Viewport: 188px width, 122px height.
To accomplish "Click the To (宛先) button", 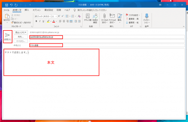I will click(20, 37).
